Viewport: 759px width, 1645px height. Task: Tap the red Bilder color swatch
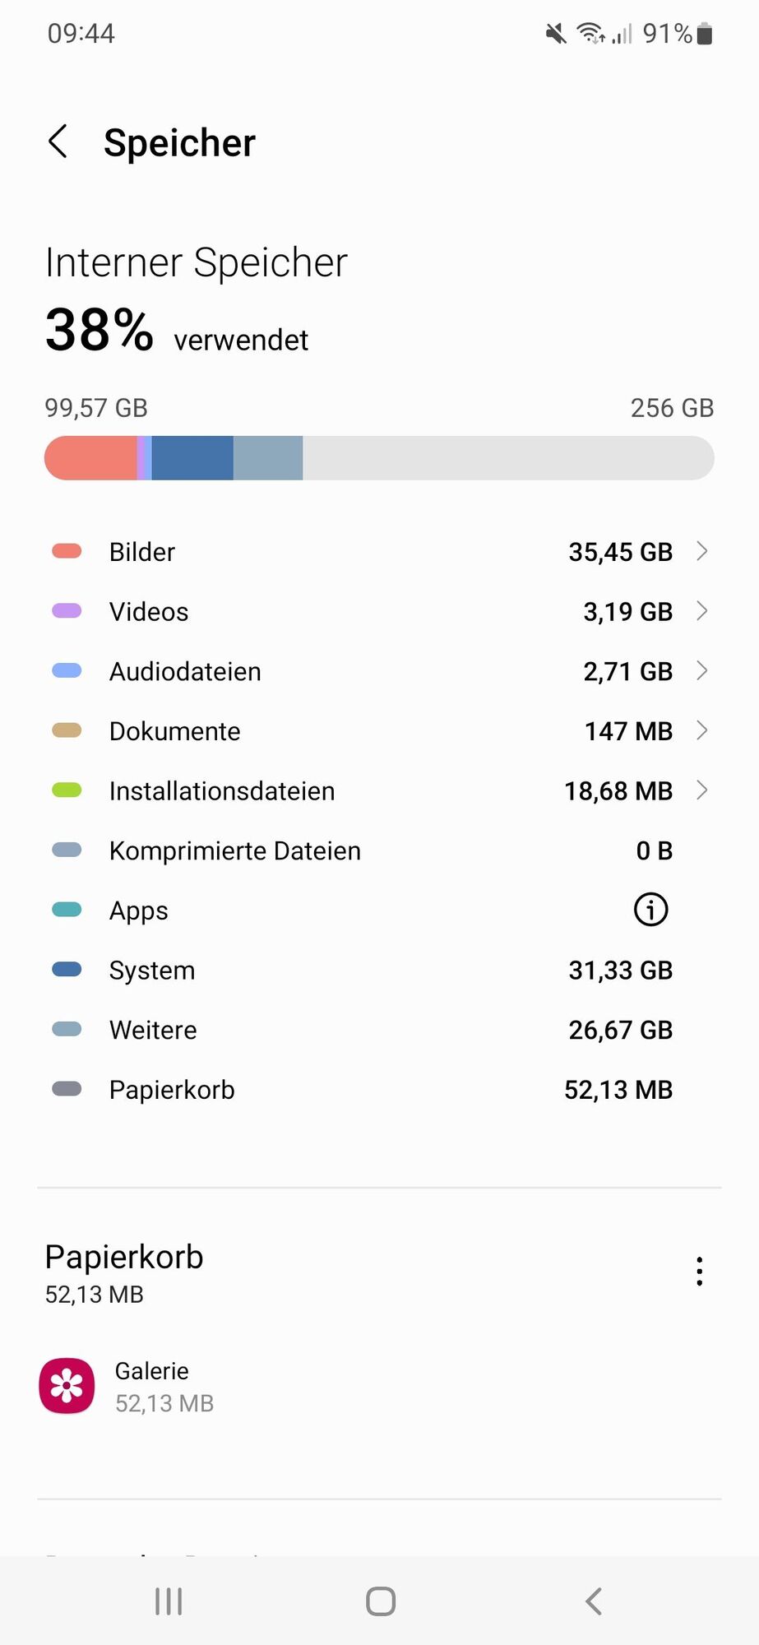click(67, 551)
